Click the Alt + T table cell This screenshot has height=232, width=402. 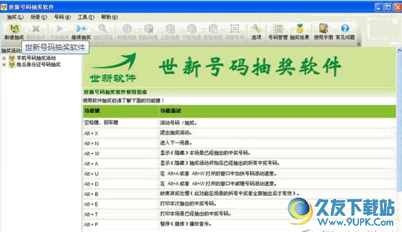[x=121, y=215]
